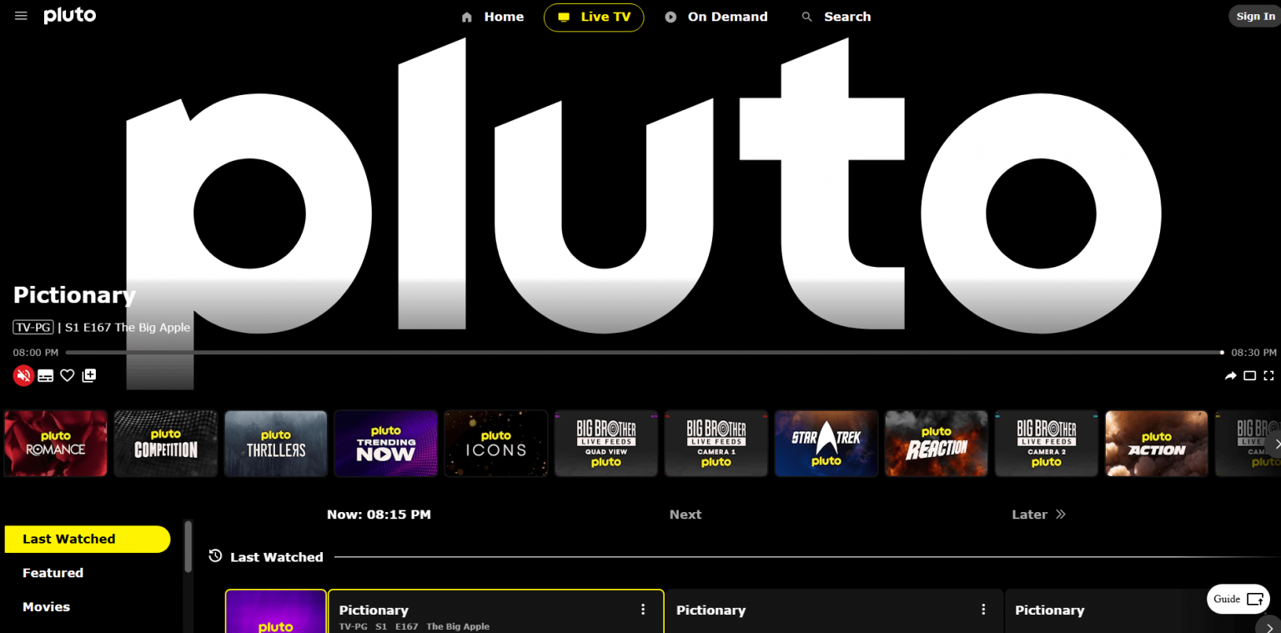
Task: Enter fullscreen video mode
Action: click(1268, 376)
